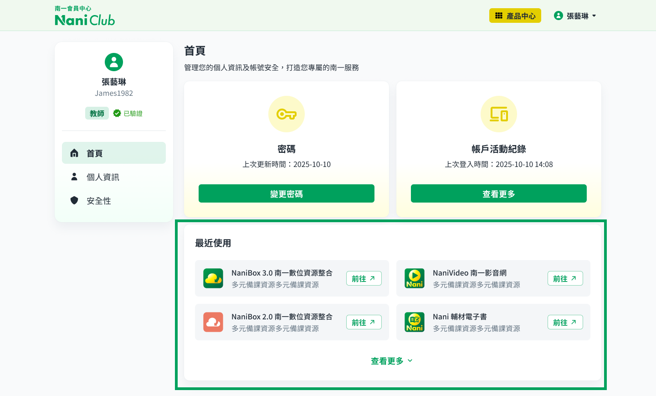Click the Nani 輔材電子書 app icon
Screen dimensions: 656x396
pos(415,322)
